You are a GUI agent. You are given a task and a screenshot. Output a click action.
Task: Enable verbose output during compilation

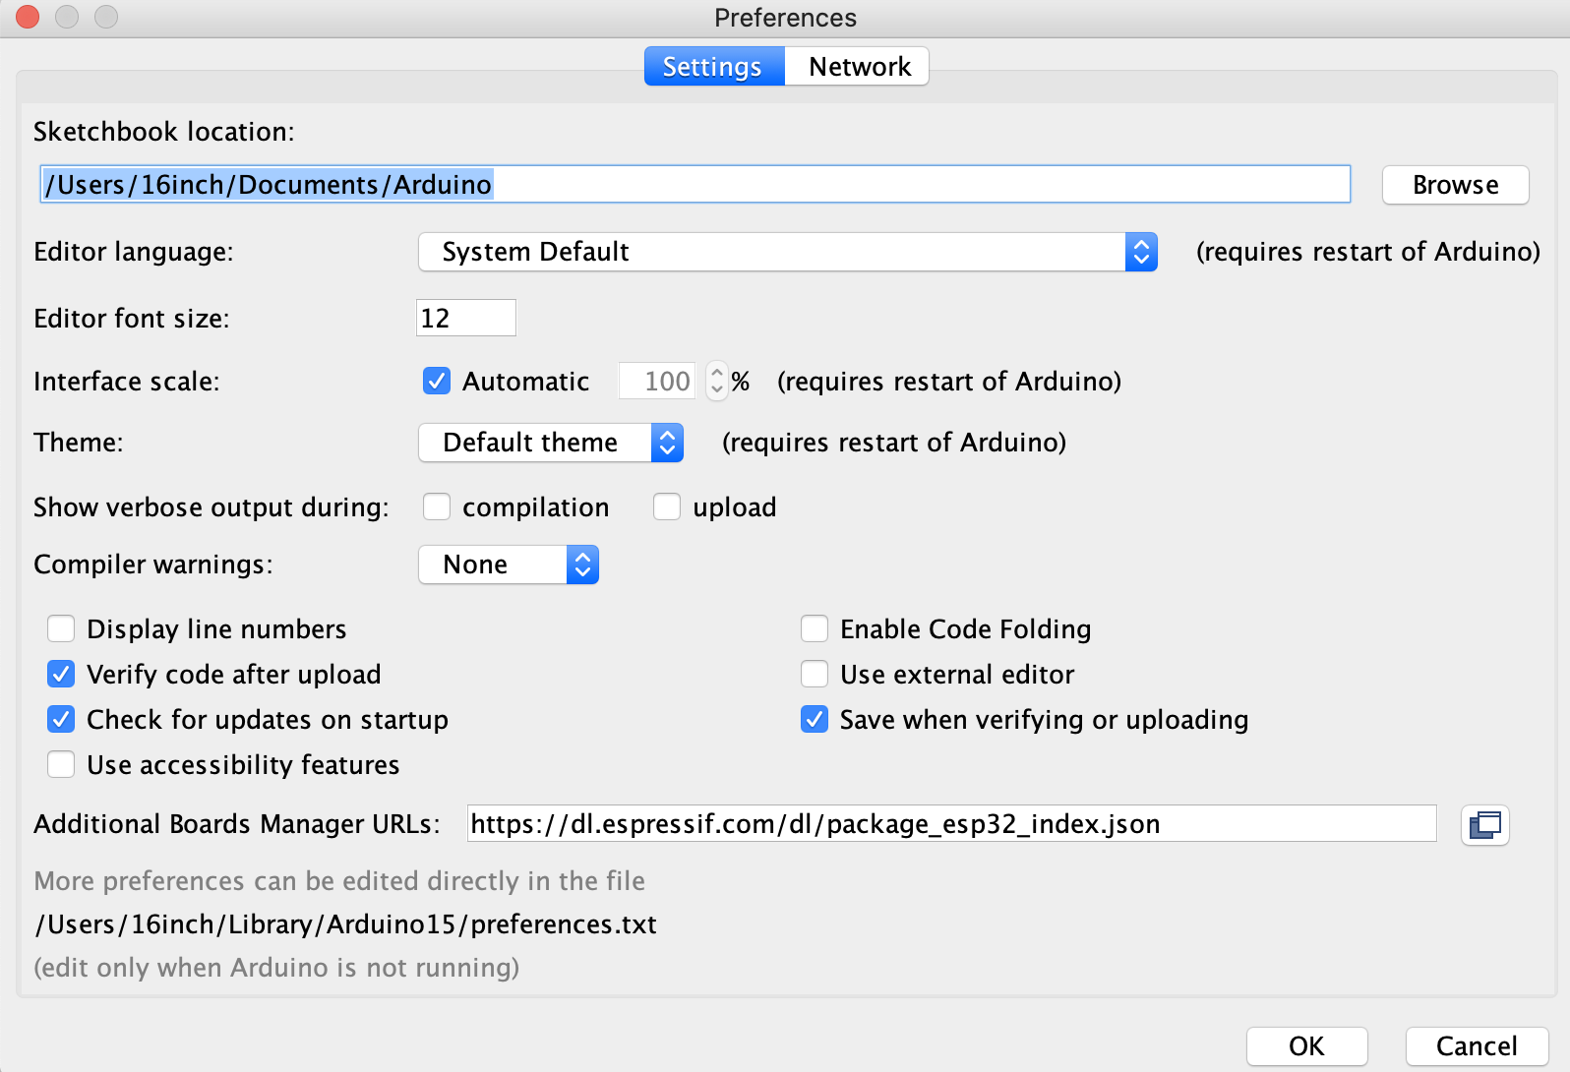[x=437, y=506]
